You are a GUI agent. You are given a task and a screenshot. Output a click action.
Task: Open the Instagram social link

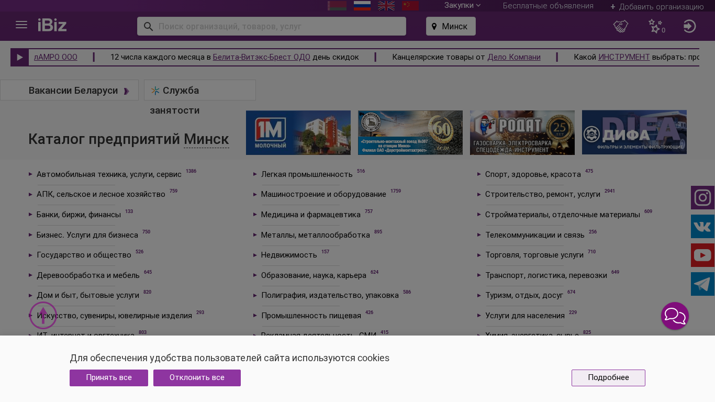702,198
